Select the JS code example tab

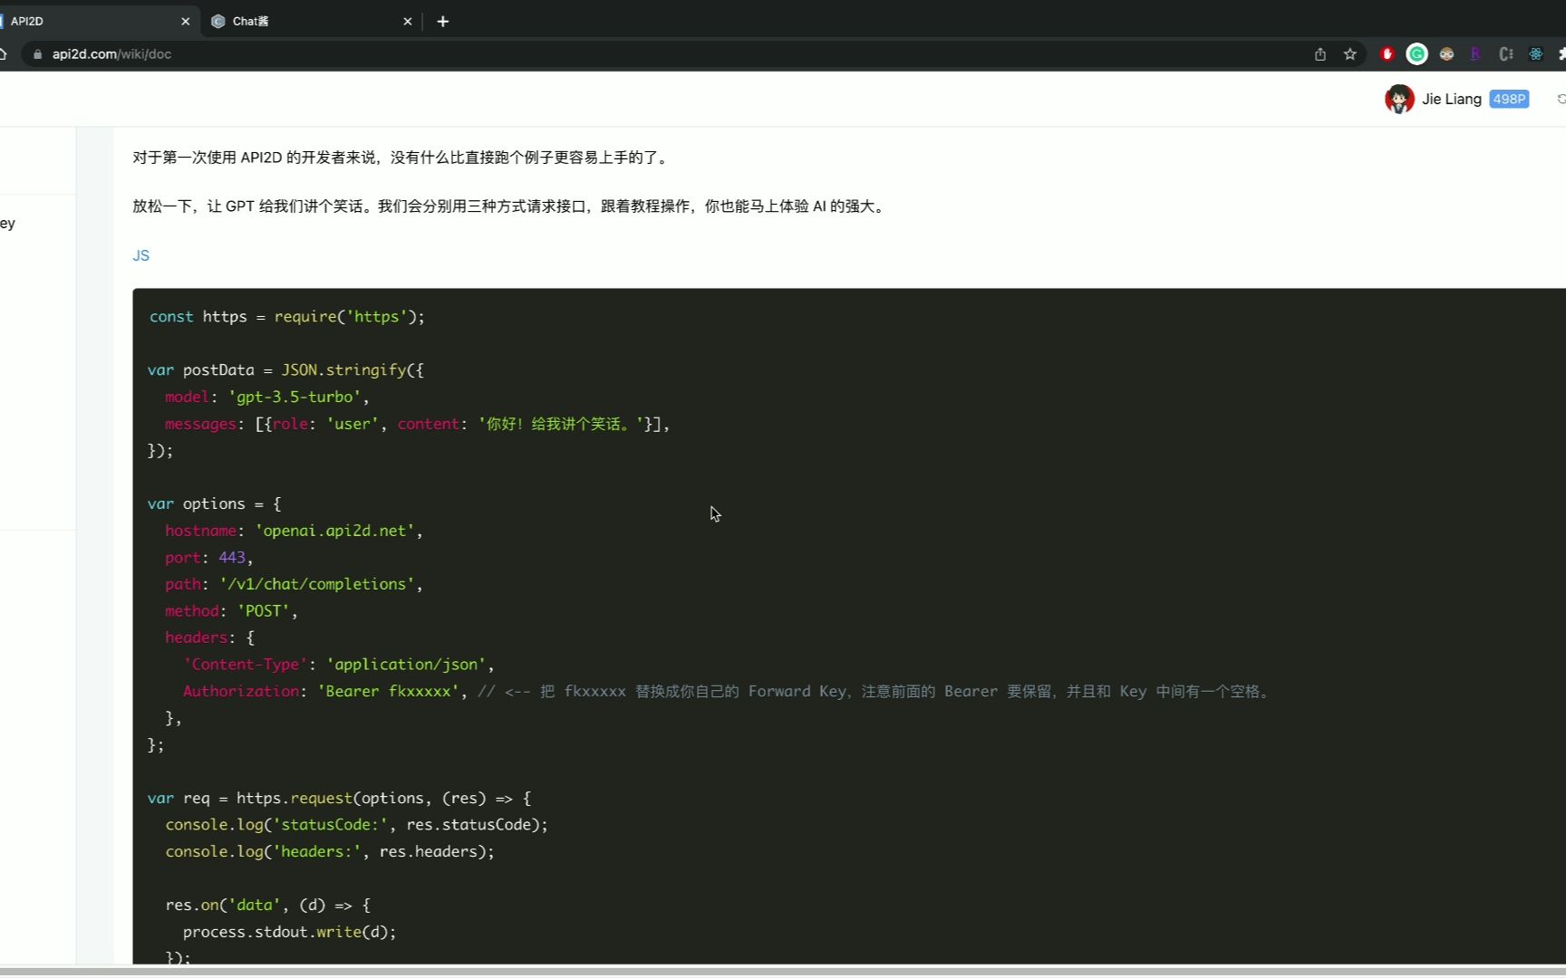(x=141, y=255)
